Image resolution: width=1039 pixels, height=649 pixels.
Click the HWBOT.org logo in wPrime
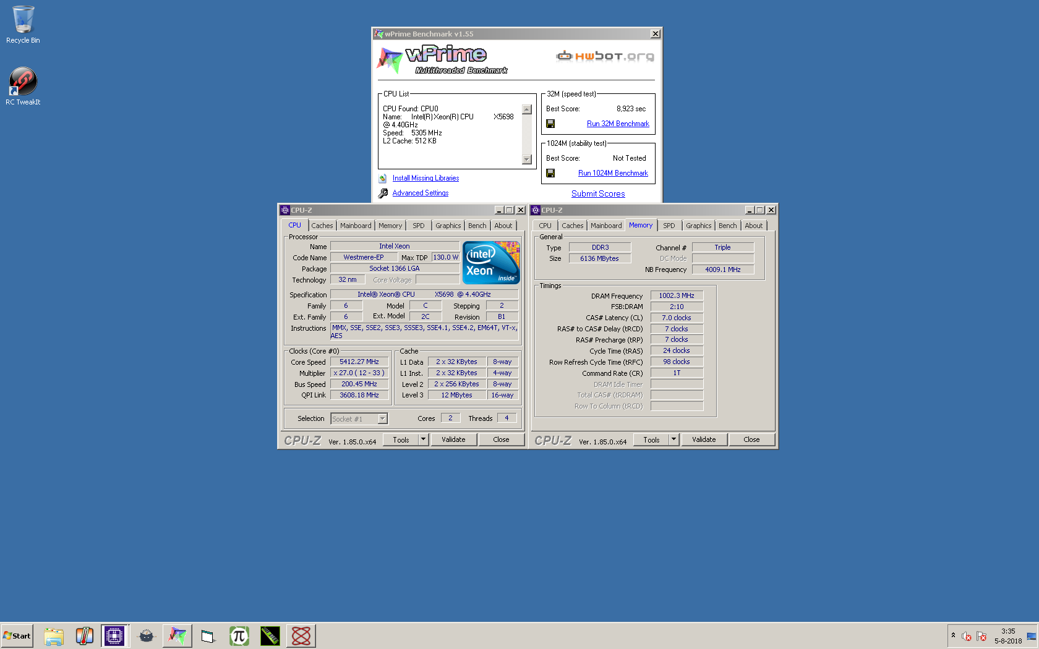click(x=605, y=56)
